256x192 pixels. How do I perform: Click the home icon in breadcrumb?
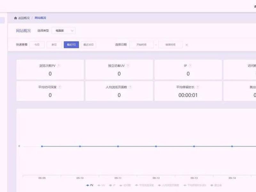pyautogui.click(x=15, y=18)
